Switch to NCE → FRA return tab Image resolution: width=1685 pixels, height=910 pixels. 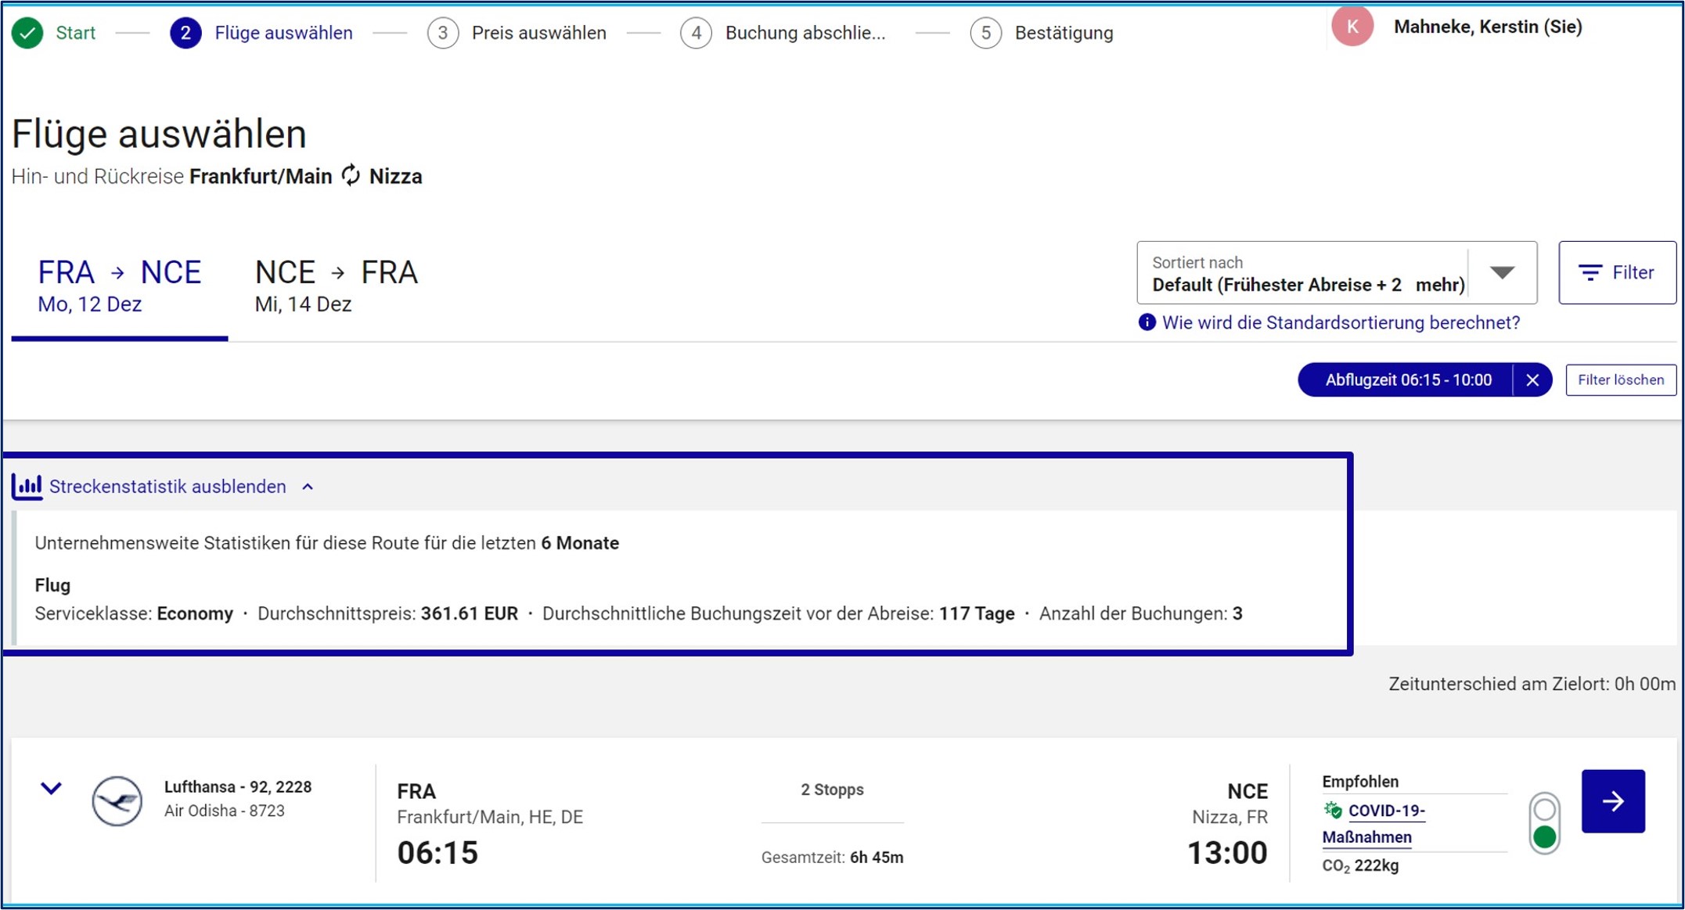point(336,286)
